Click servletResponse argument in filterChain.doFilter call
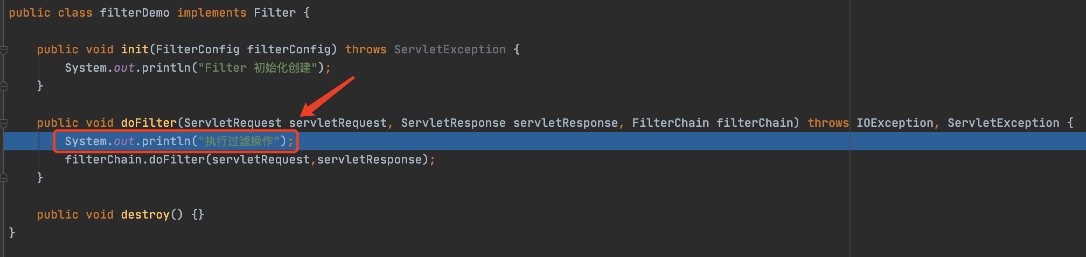 [369, 160]
